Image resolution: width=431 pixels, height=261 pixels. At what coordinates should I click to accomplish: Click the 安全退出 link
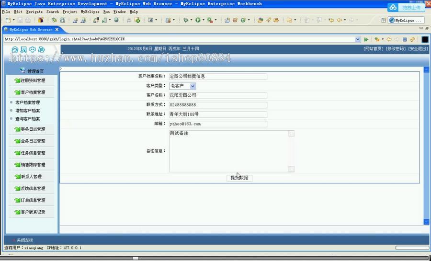coord(418,49)
